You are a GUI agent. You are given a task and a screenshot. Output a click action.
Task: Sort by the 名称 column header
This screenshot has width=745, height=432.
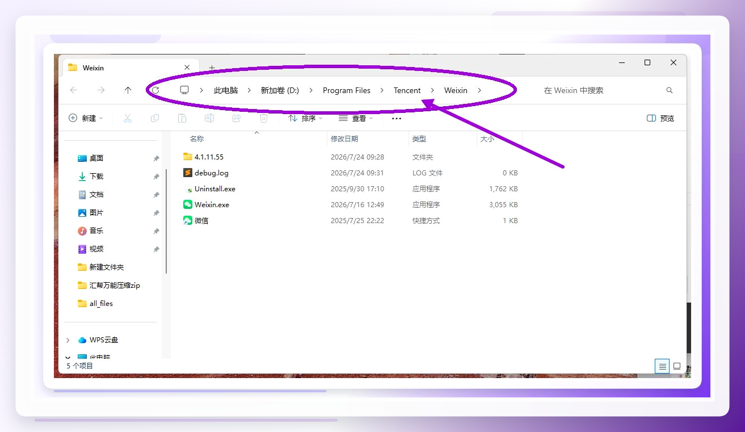(197, 139)
